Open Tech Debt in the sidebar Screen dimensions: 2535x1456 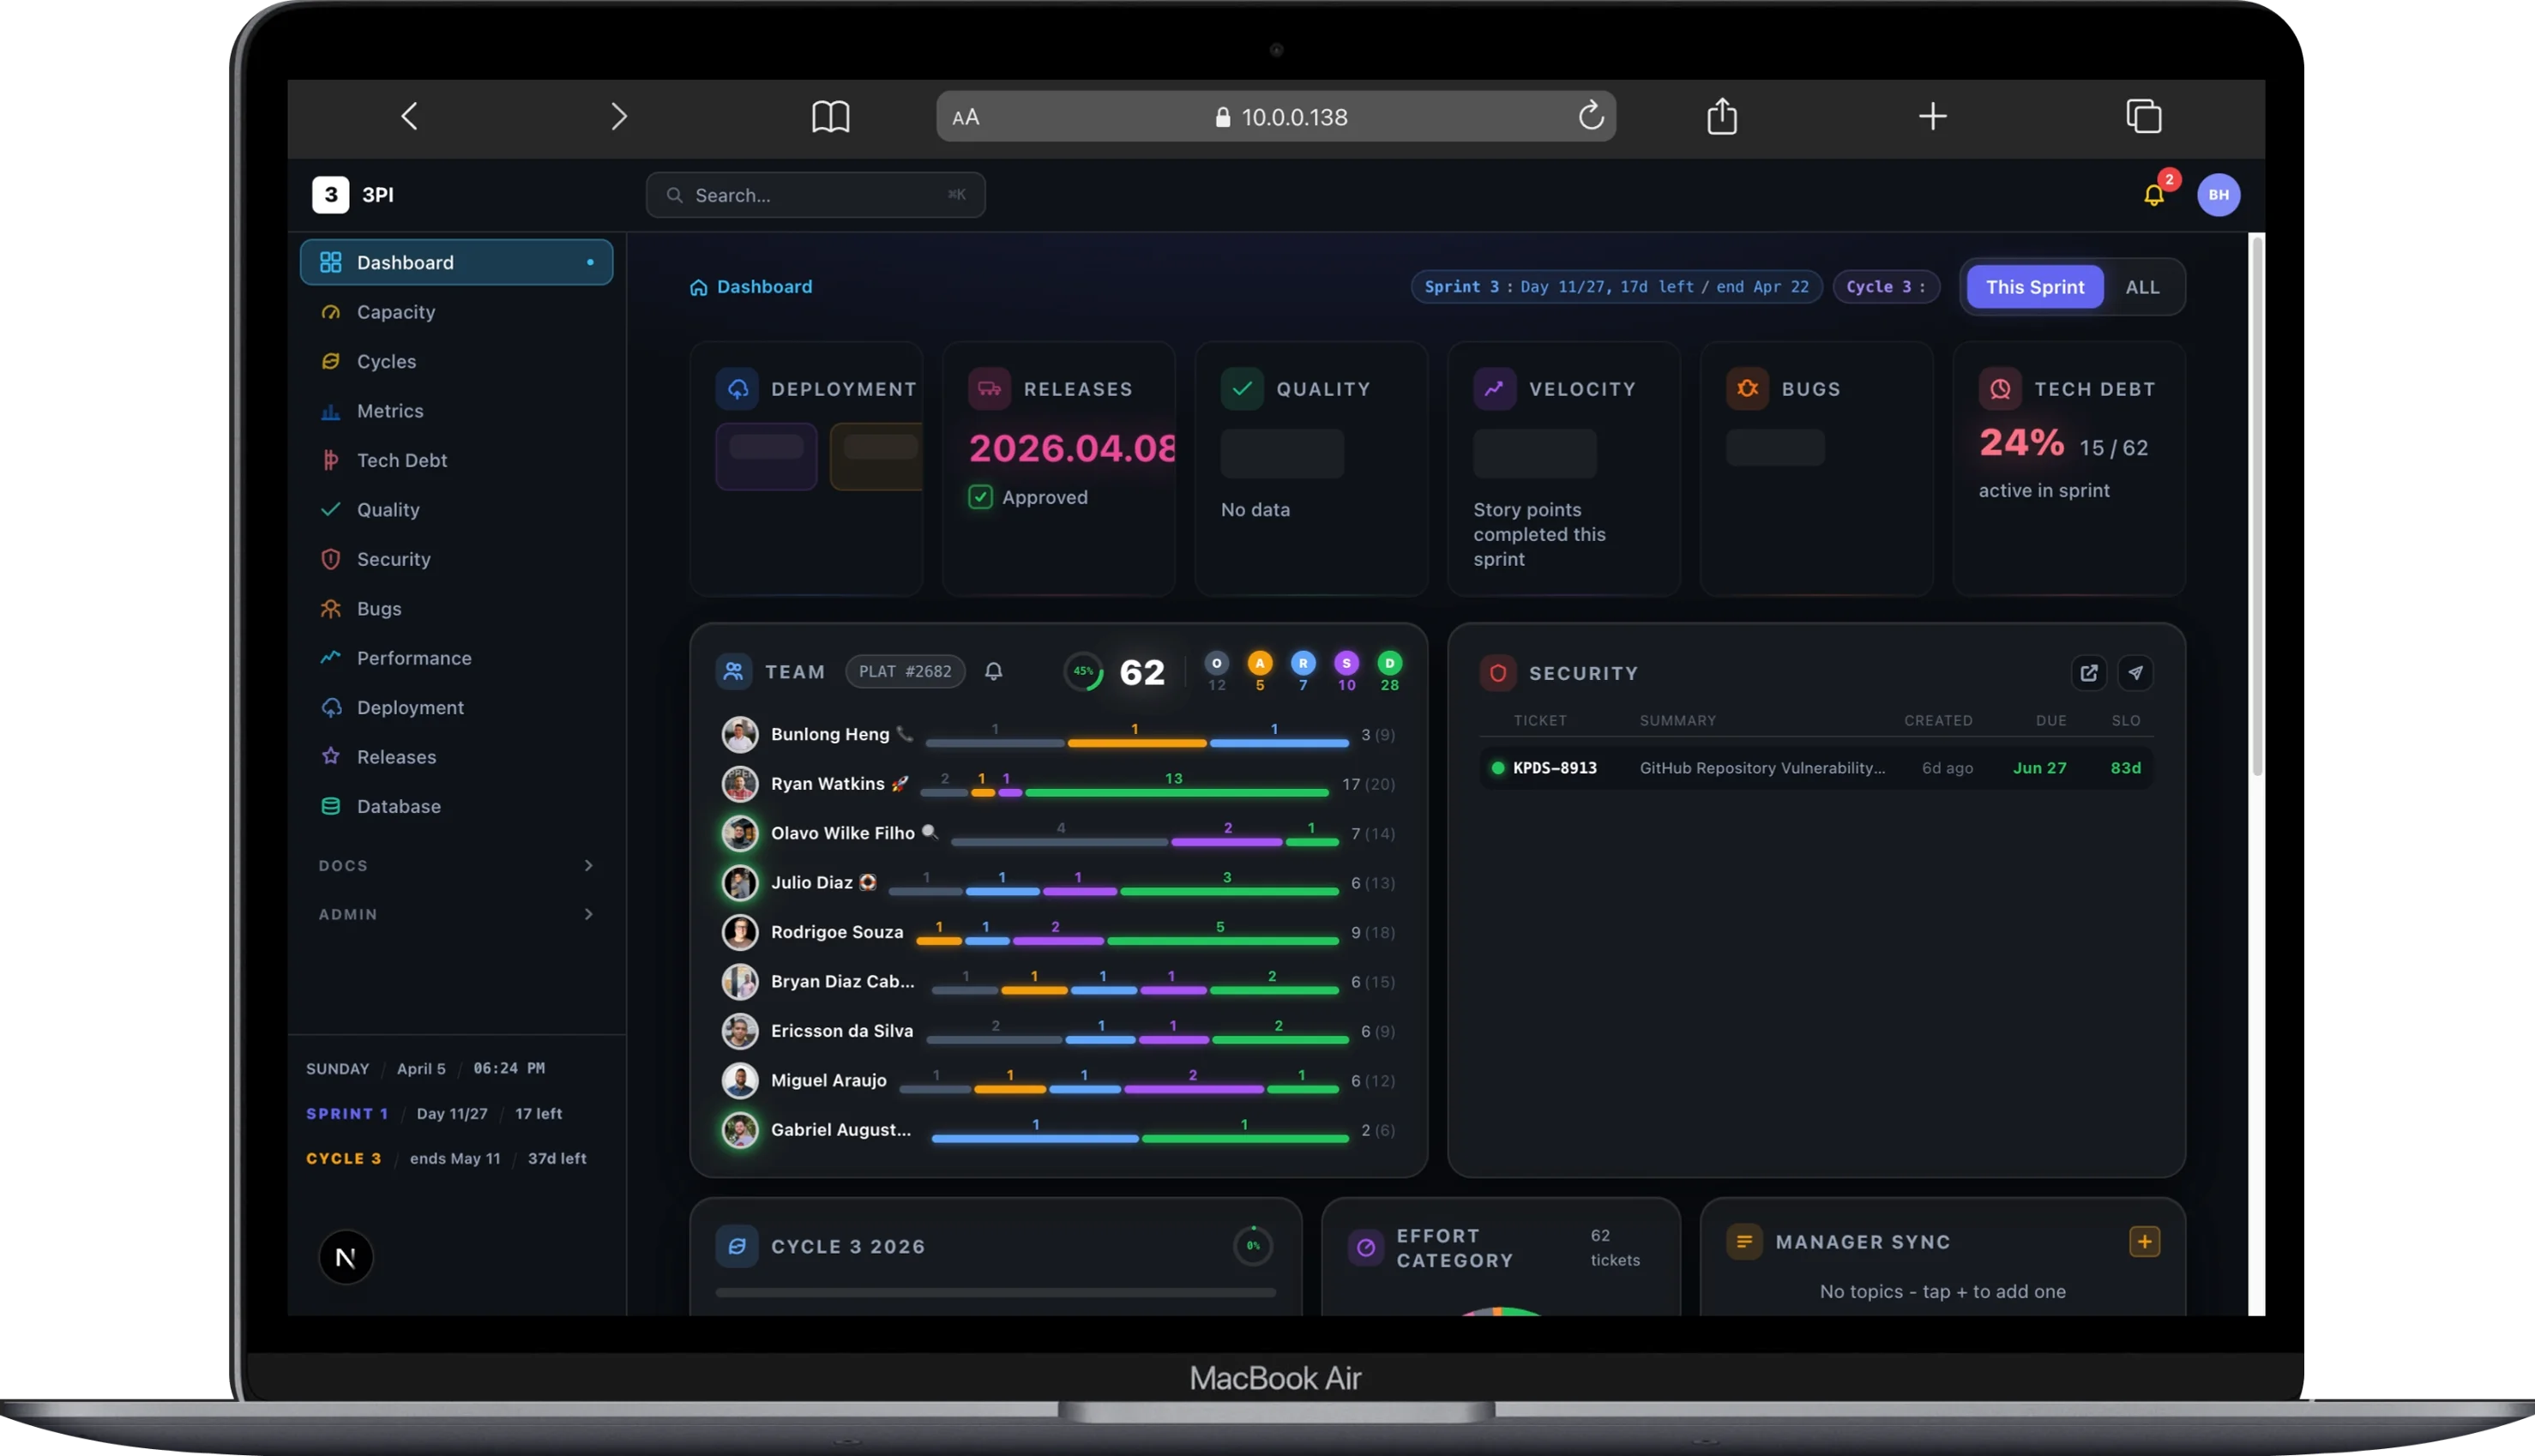point(402,460)
